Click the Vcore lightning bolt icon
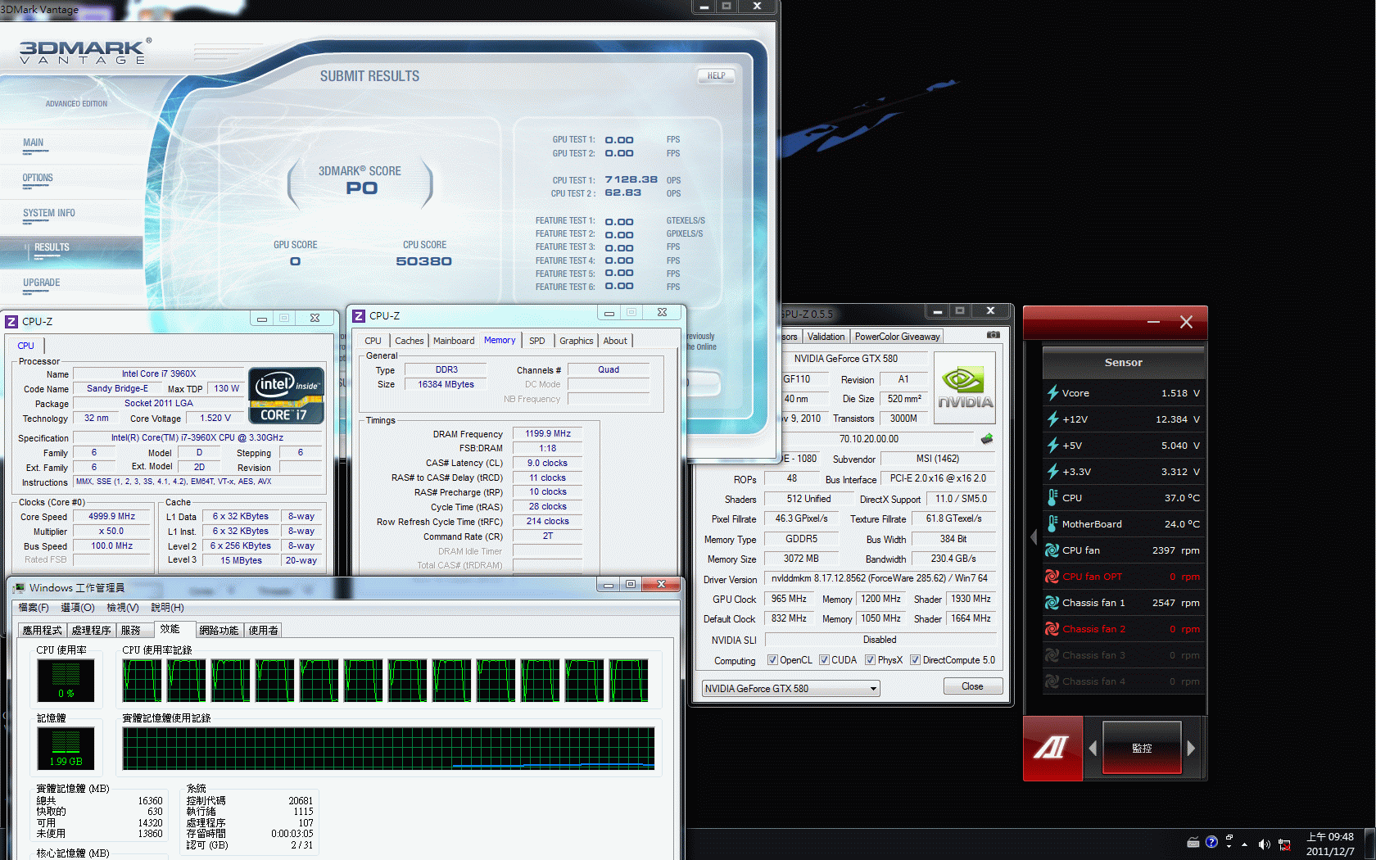Screen dimensions: 1376x860 point(1052,393)
